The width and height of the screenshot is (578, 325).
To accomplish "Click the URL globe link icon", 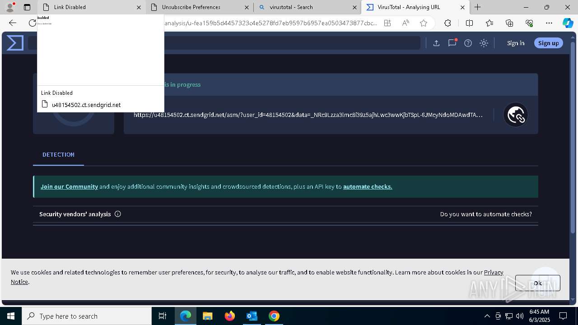I will click(x=516, y=115).
